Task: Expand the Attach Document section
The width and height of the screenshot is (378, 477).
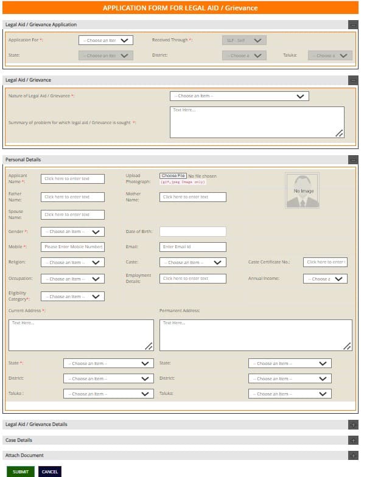Action: tap(353, 455)
